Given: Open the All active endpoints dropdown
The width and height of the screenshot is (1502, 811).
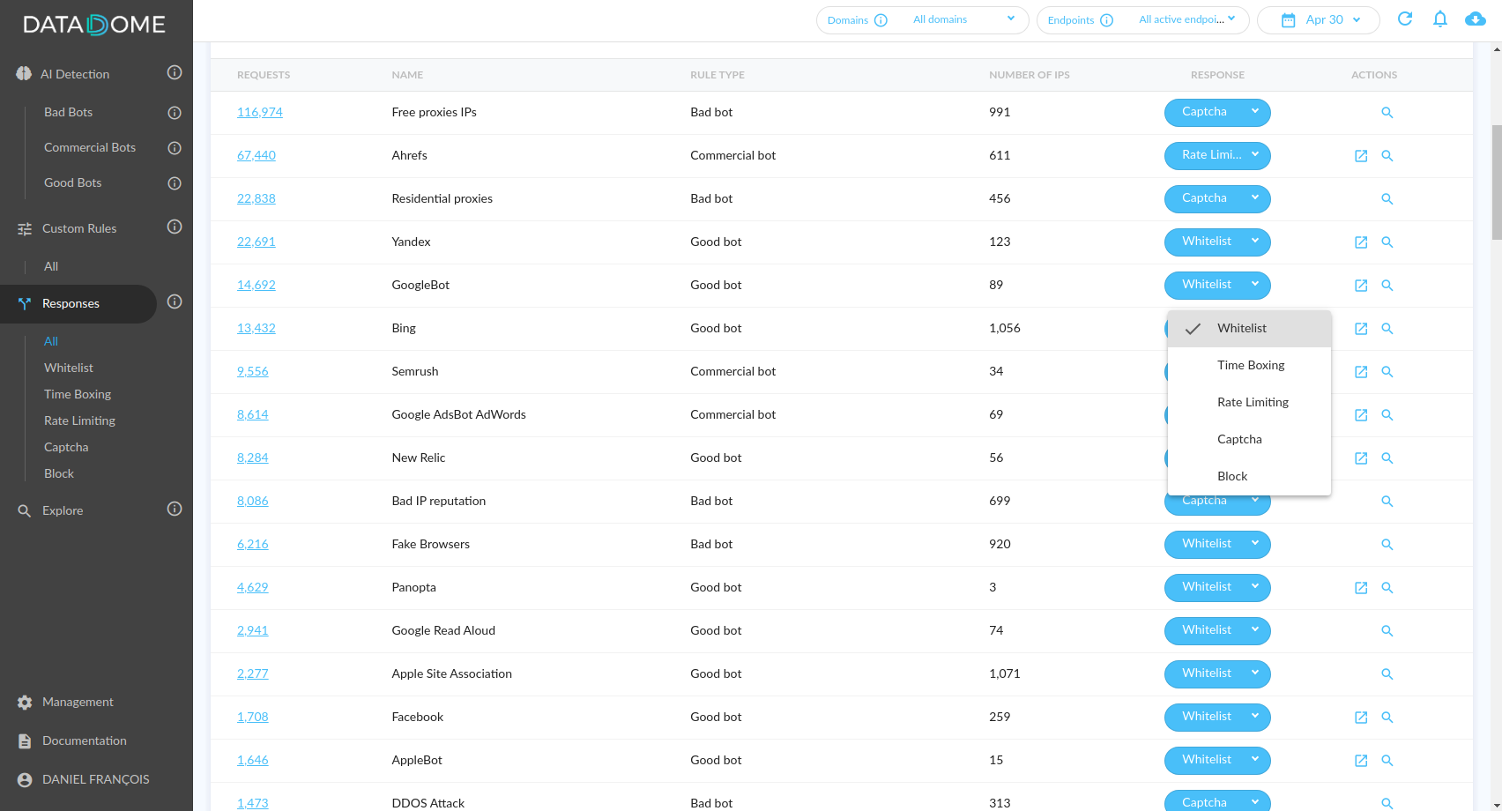Looking at the screenshot, I should (1186, 19).
